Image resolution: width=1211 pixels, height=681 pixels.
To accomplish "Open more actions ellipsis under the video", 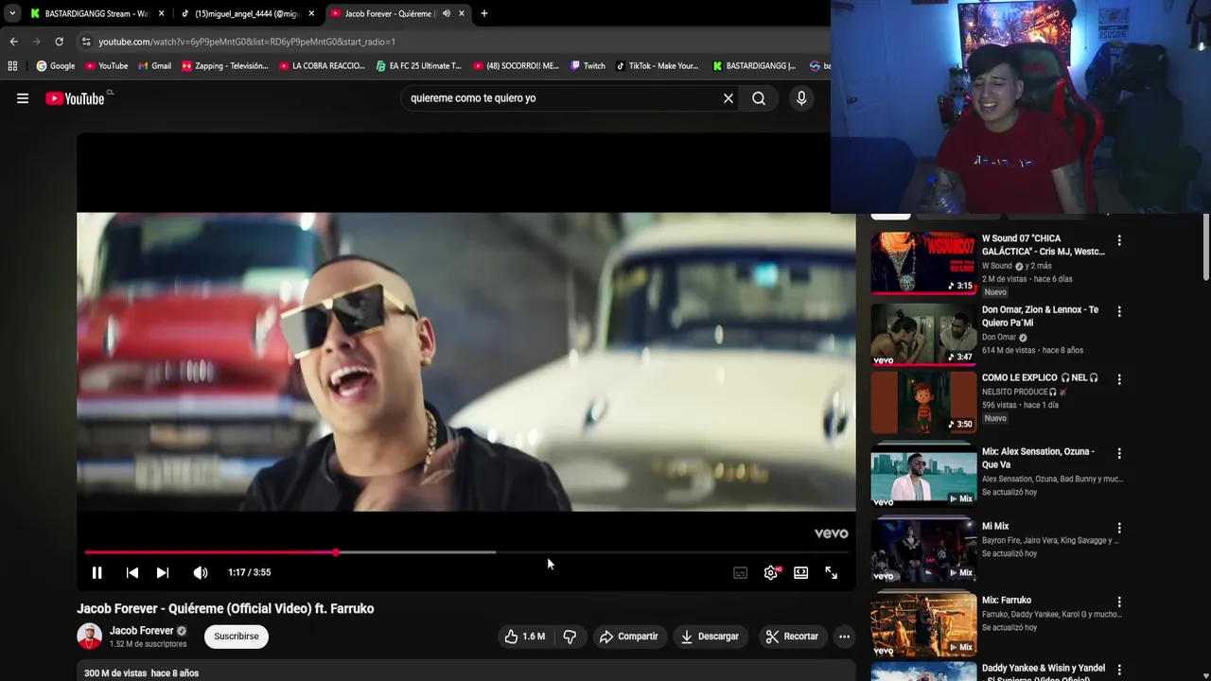I will [x=844, y=637].
